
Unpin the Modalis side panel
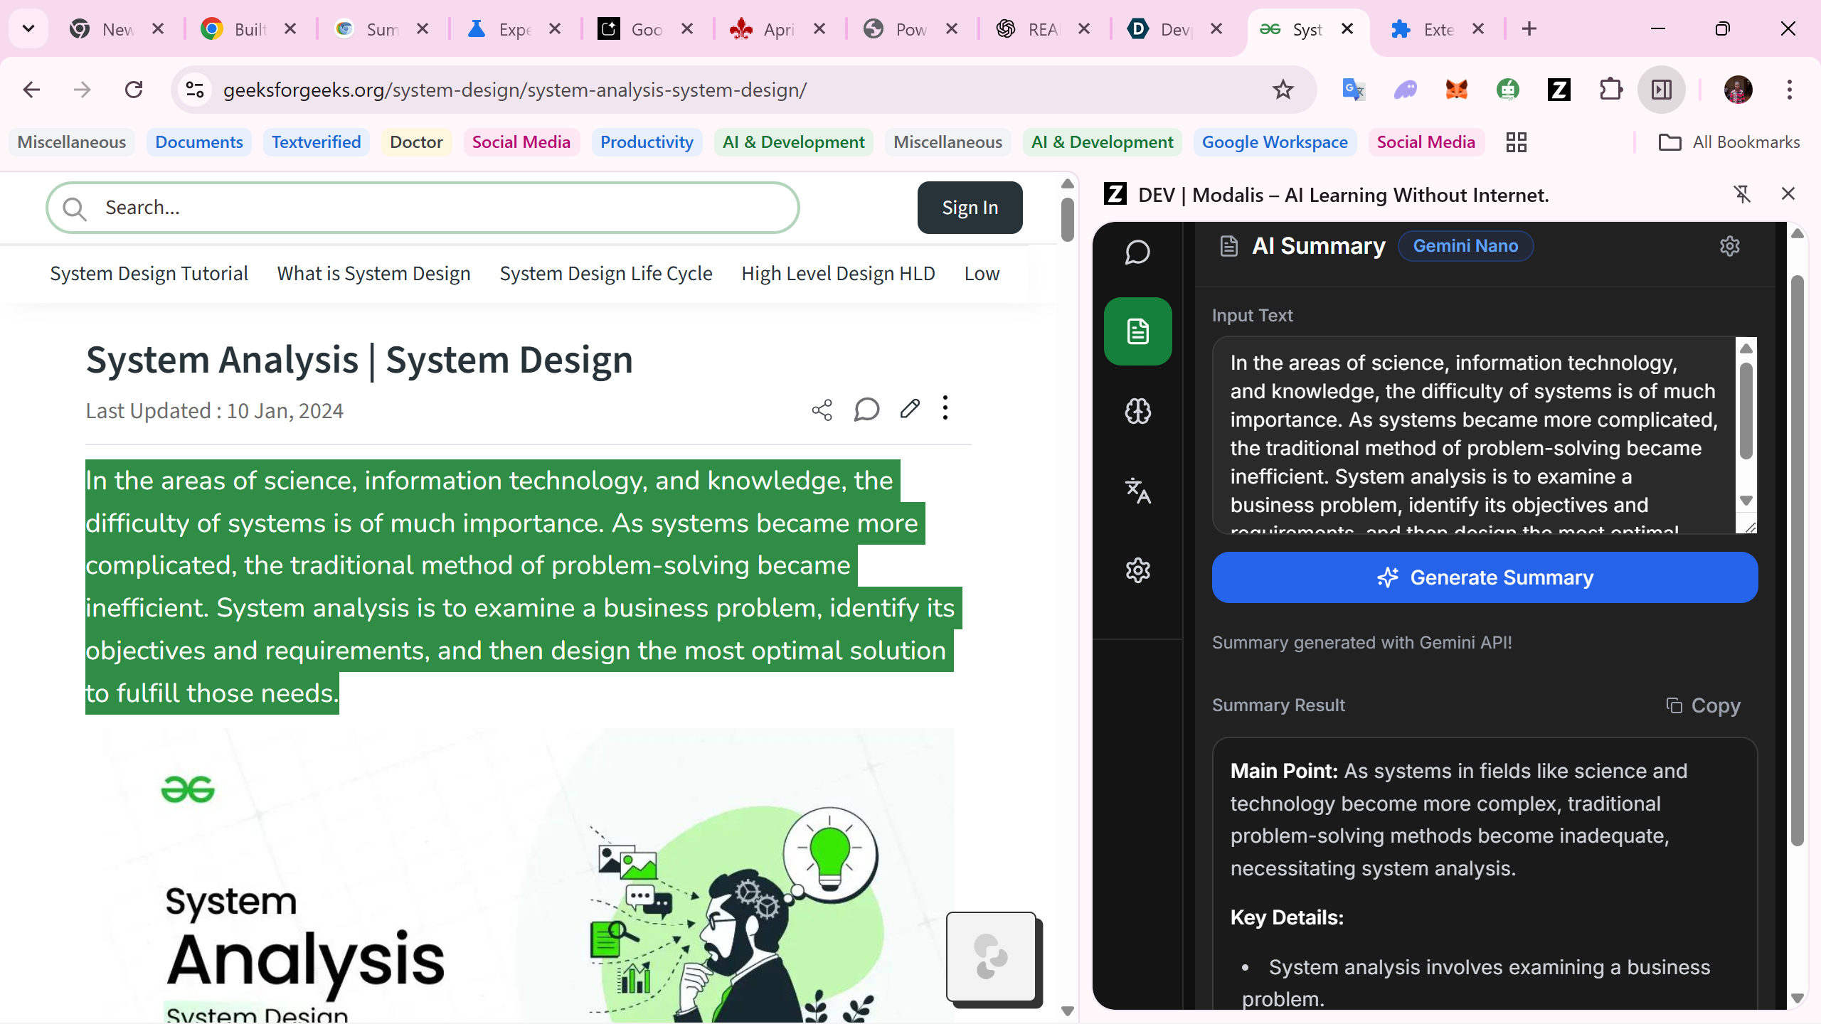pyautogui.click(x=1742, y=194)
